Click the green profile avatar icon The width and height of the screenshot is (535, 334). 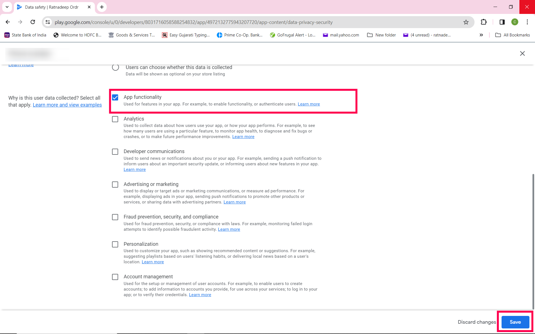[x=515, y=22]
